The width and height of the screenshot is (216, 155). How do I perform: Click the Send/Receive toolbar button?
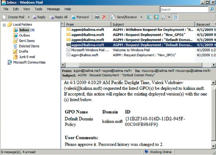pyautogui.click(x=124, y=17)
